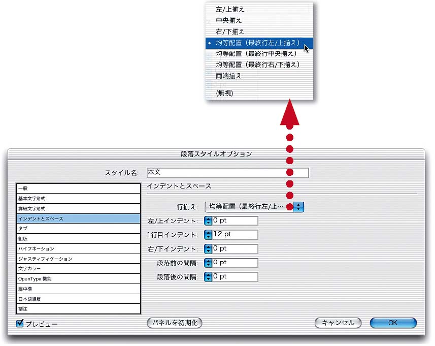Open the タブ category
The height and width of the screenshot is (346, 435).
coord(79,229)
